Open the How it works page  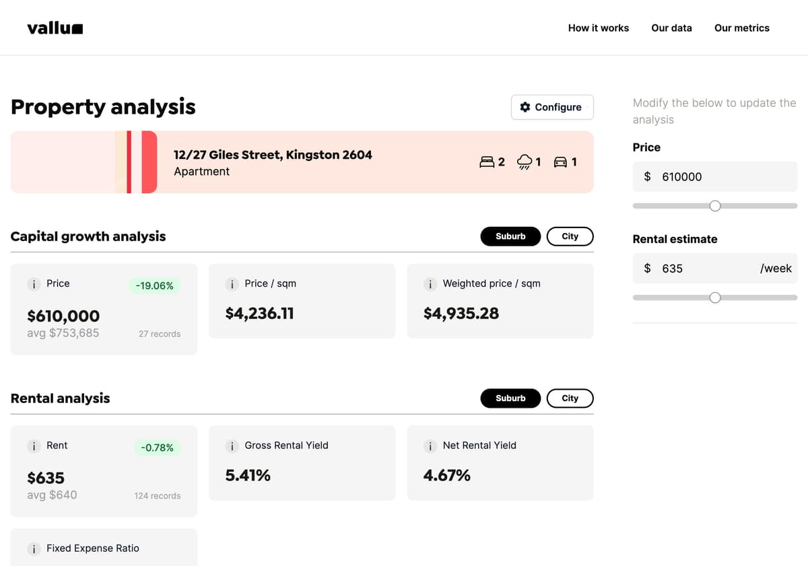598,28
